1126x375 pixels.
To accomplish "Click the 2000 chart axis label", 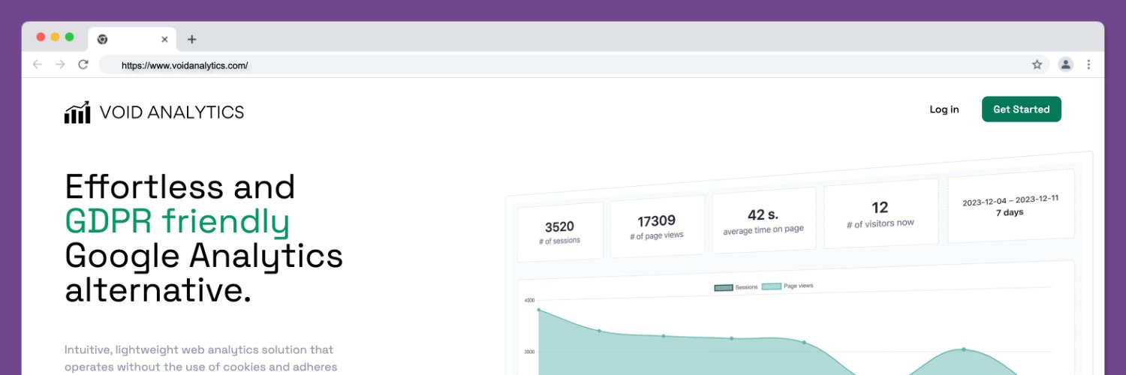I will point(529,352).
